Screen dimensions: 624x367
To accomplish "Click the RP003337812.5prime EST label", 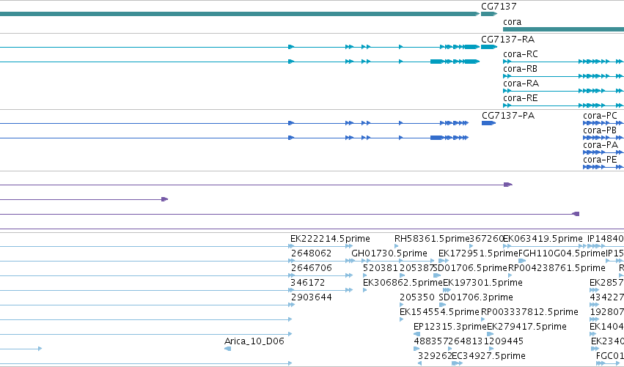I will click(529, 312).
